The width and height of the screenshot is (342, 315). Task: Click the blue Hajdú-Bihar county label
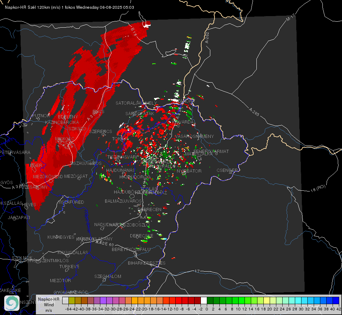click(87, 222)
